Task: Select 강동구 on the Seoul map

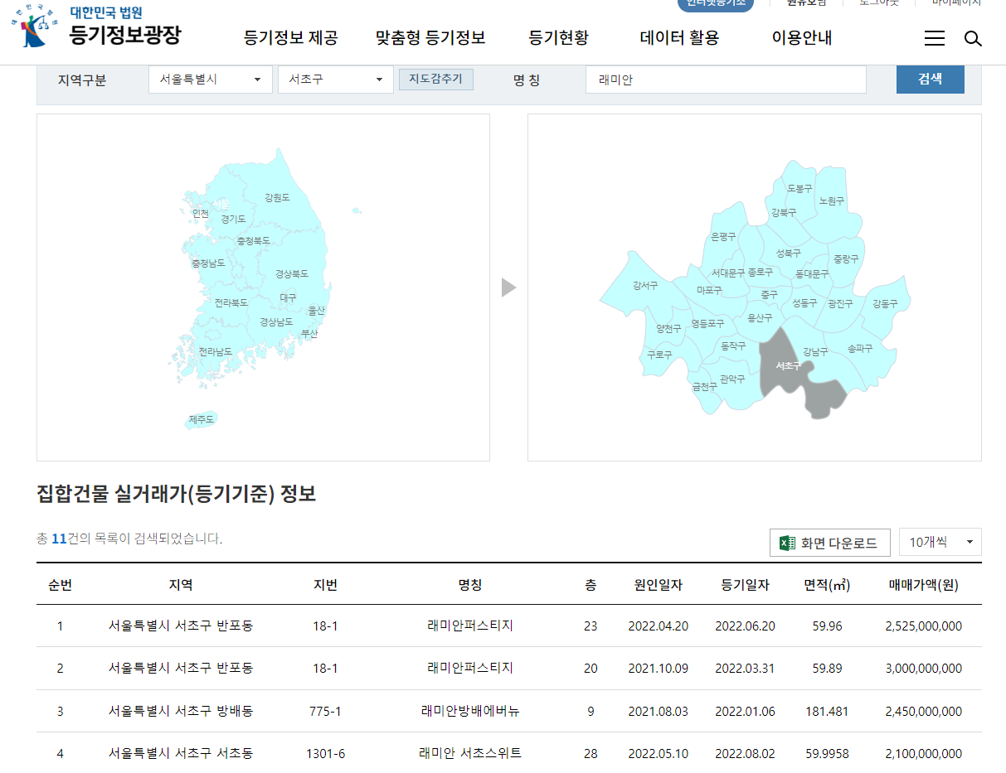Action: 885,304
